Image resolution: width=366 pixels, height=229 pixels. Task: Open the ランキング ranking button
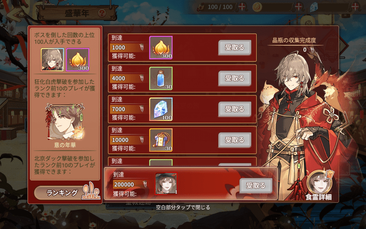click(67, 192)
